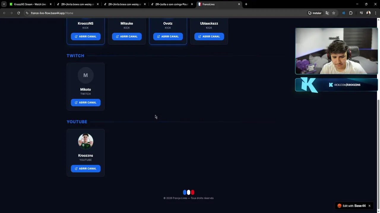
Task: Click the Kroozzns YouTube profile picture
Action: [x=85, y=141]
